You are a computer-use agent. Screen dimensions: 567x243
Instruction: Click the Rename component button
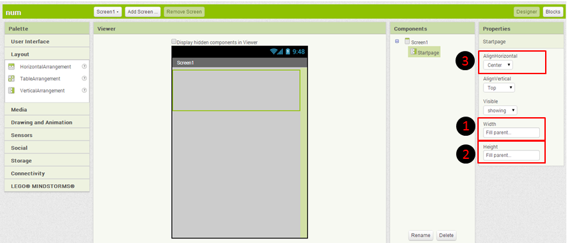tap(421, 236)
